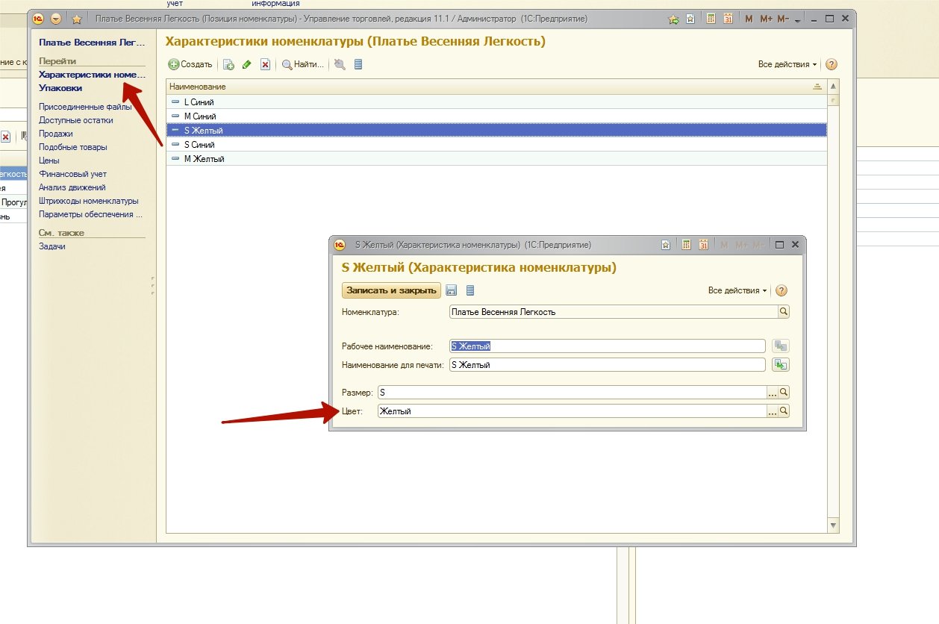Screen dimensions: 939x624
Task: Click the cancel search icon after Найти
Action: [x=340, y=65]
